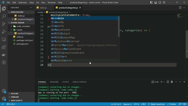Viewport: 188px width, 106px height.
Task: Open the Search view in activity bar
Action: (x=4, y=16)
